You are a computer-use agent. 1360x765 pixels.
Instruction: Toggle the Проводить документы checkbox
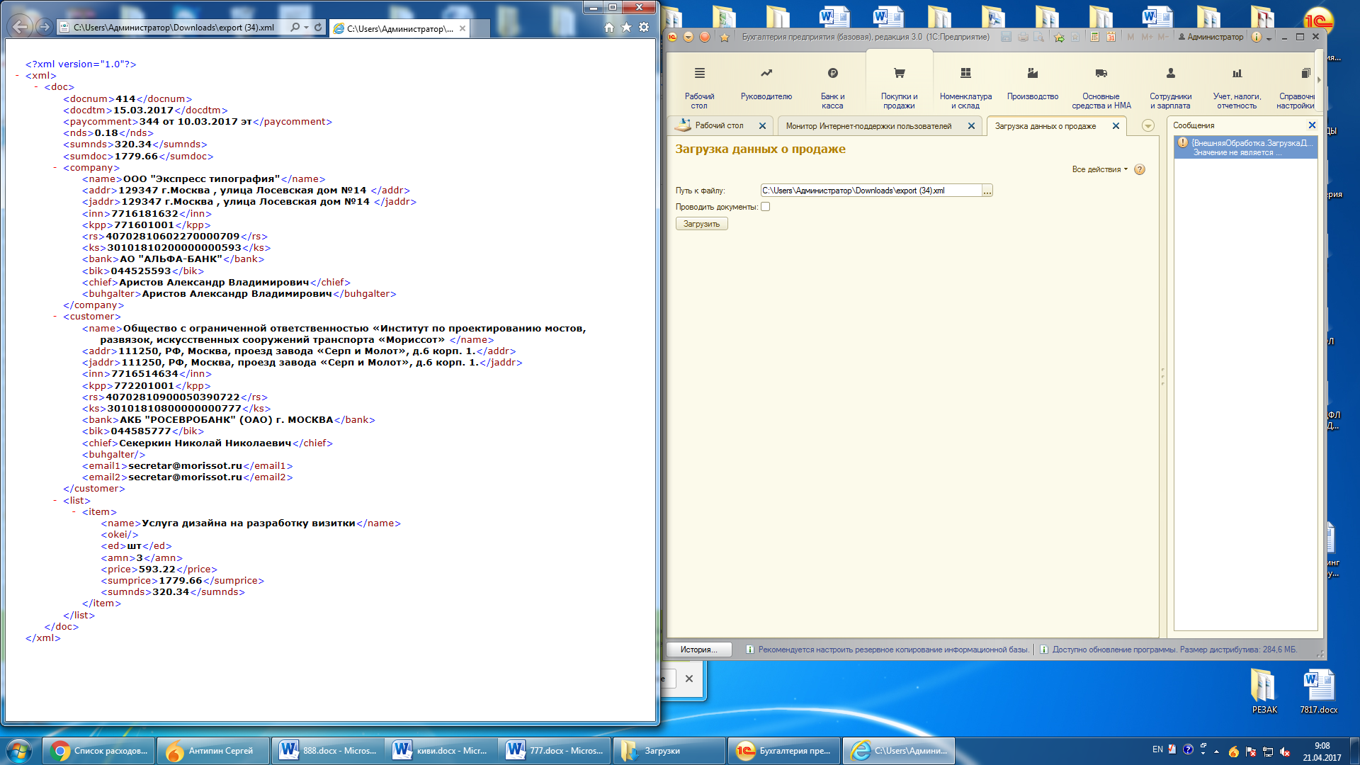pyautogui.click(x=765, y=207)
